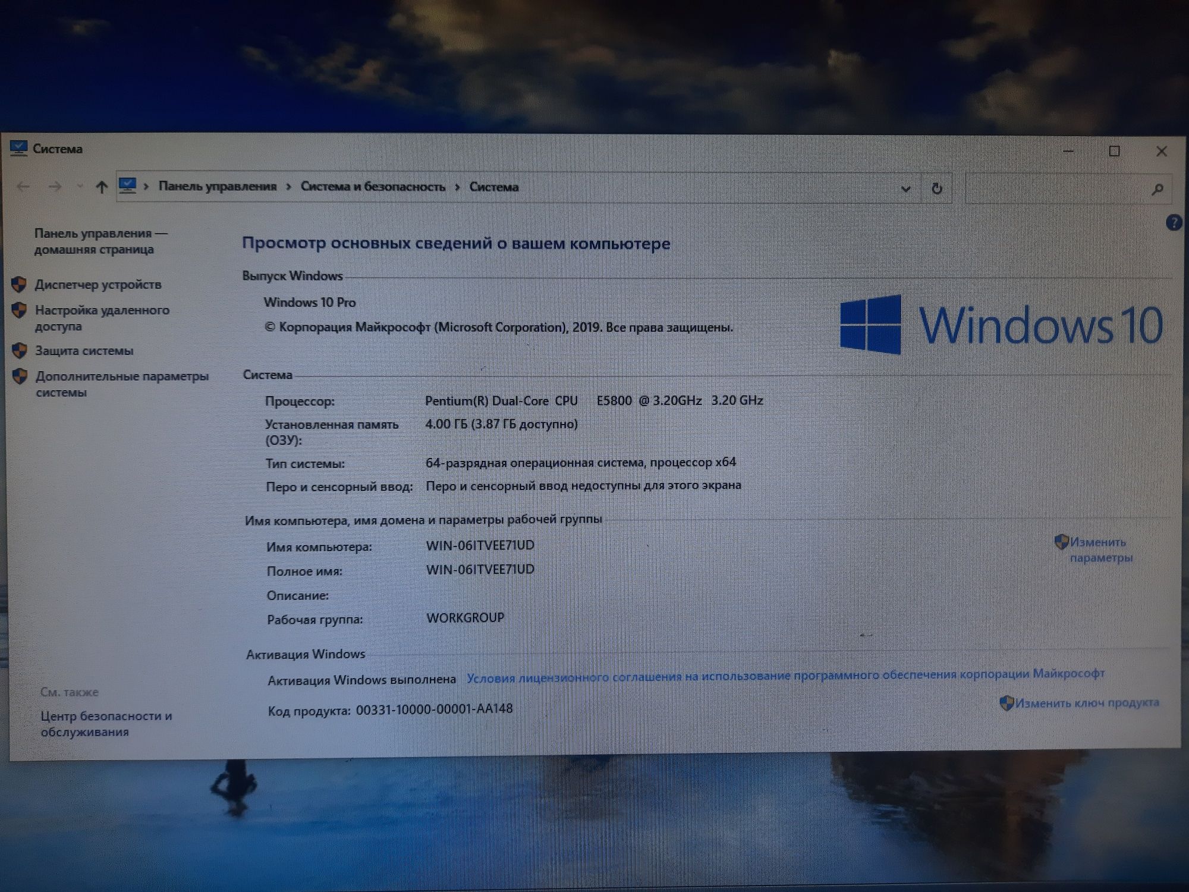Go up one level with the Up arrow
The height and width of the screenshot is (892, 1189).
102,187
